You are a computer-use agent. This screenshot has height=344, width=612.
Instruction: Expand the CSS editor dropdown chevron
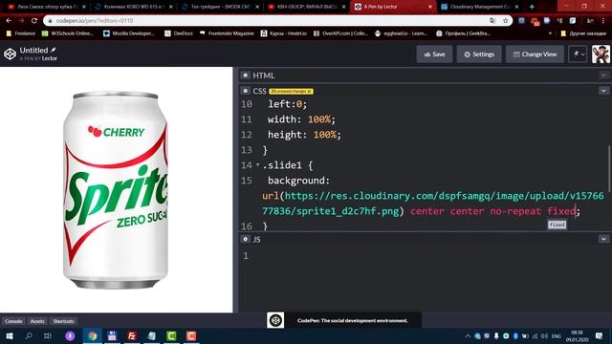pyautogui.click(x=603, y=91)
